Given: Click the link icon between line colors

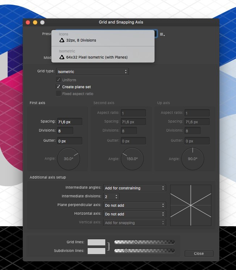Looking at the screenshot, I should (109, 247).
